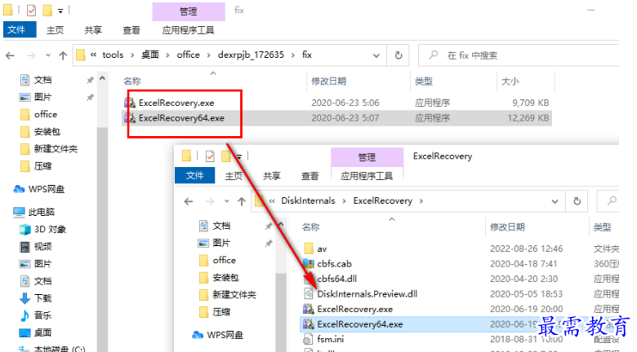This screenshot has height=352, width=637.
Task: Click the office breadcrumb in the address bar
Action: click(188, 55)
